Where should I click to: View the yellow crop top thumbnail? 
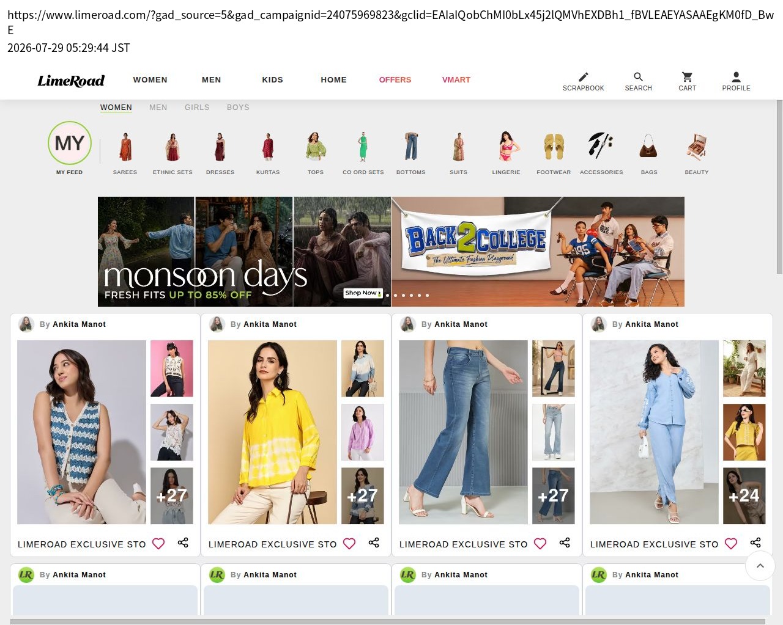point(744,433)
